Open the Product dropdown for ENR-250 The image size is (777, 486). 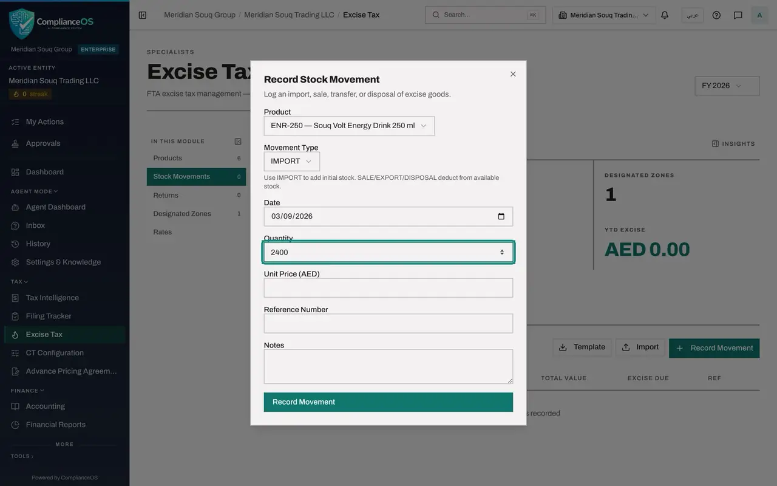pyautogui.click(x=349, y=126)
